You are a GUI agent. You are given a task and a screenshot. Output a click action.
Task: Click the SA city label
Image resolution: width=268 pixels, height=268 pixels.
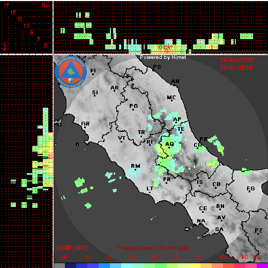pos(219,229)
